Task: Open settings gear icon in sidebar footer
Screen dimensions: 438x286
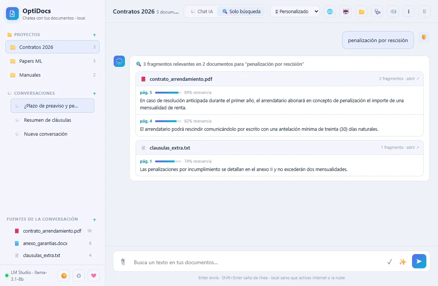Action: point(79,276)
